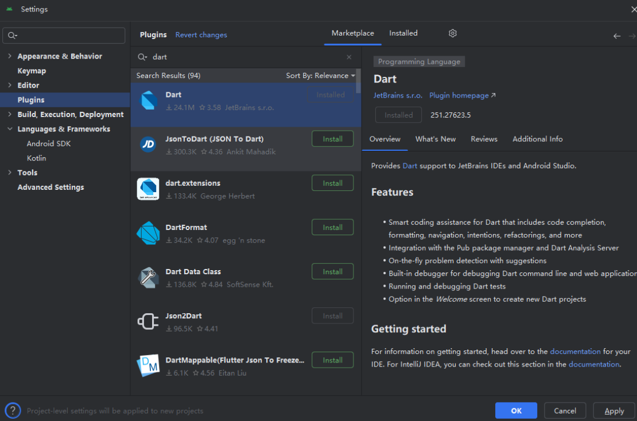Screen dimensions: 637x421
Task: Open JetBrains s.r.o. vendor link
Action: tap(398, 95)
